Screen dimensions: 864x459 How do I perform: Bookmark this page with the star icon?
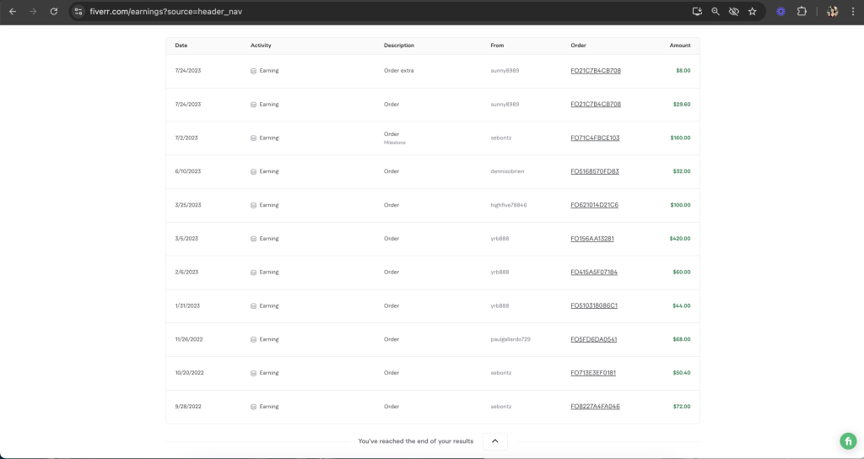coord(752,12)
